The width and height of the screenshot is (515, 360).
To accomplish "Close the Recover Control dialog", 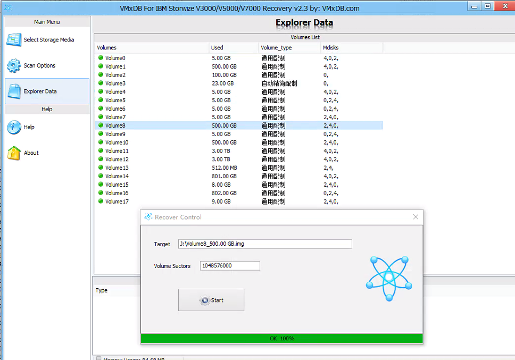I will (416, 217).
